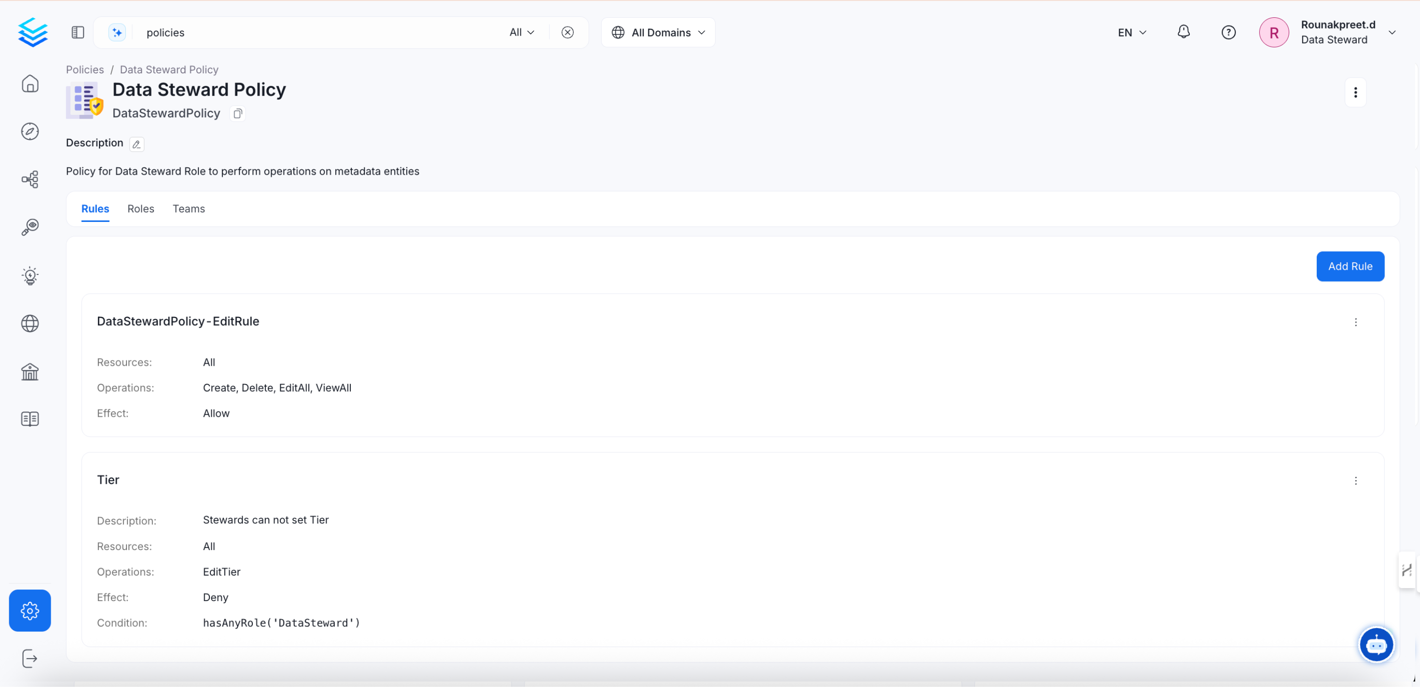Screen dimensions: 1420x687
Task: Expand the All search filter dropdown
Action: click(x=522, y=32)
